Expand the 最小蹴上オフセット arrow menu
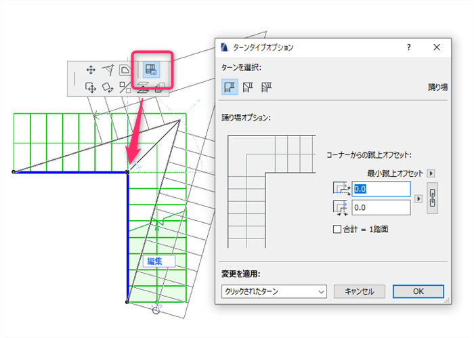This screenshot has width=474, height=338. (x=431, y=173)
